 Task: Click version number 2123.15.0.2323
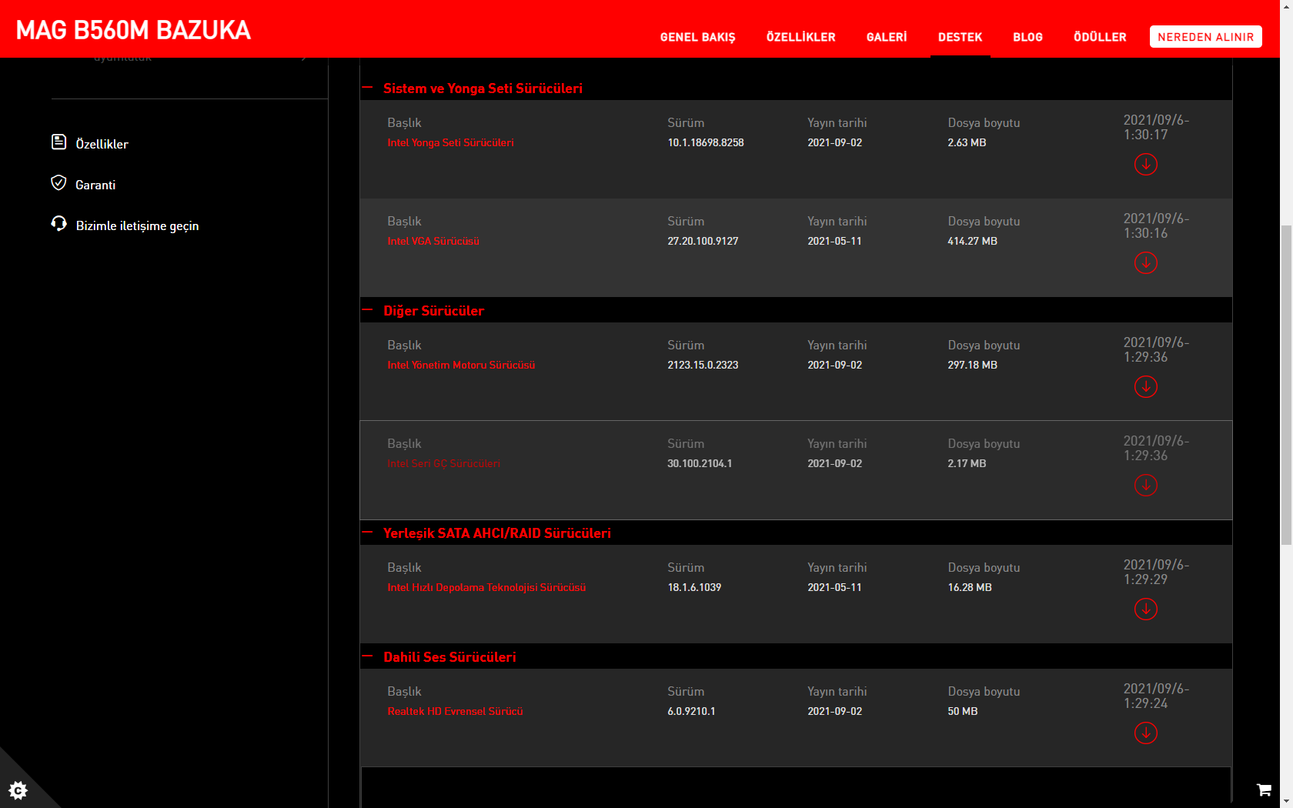click(703, 365)
